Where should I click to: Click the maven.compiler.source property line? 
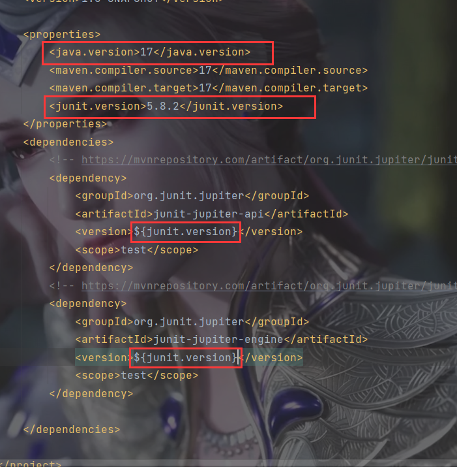pos(209,71)
